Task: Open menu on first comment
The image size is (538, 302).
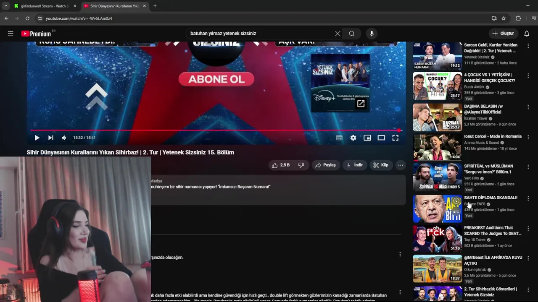Action: pyautogui.click(x=400, y=254)
